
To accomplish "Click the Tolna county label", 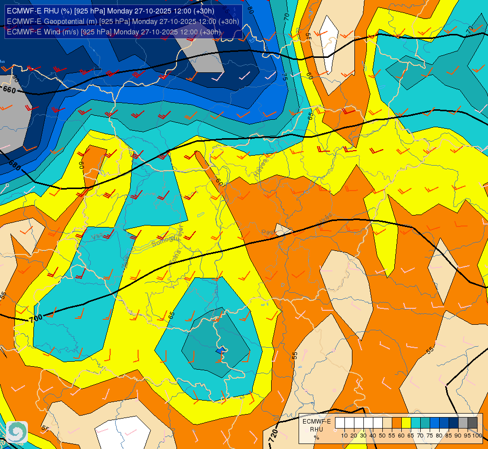I will click(x=175, y=257).
